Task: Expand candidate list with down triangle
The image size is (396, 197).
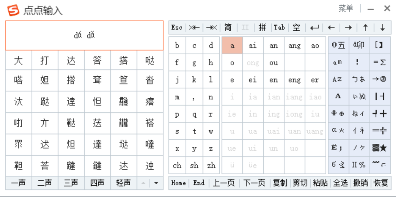Action: [x=156, y=183]
